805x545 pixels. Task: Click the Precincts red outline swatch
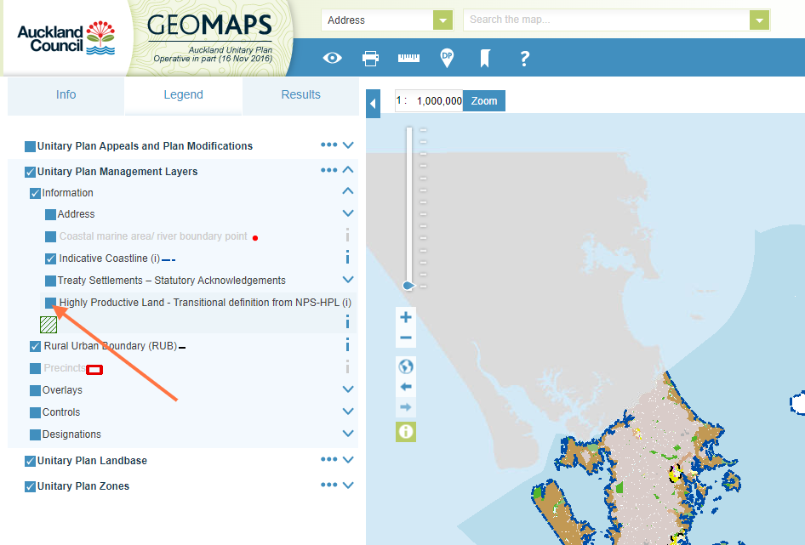coord(94,370)
